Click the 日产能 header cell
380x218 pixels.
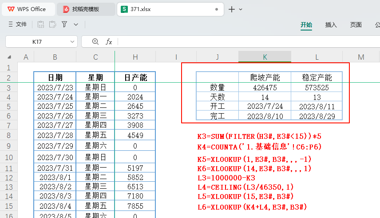point(135,77)
